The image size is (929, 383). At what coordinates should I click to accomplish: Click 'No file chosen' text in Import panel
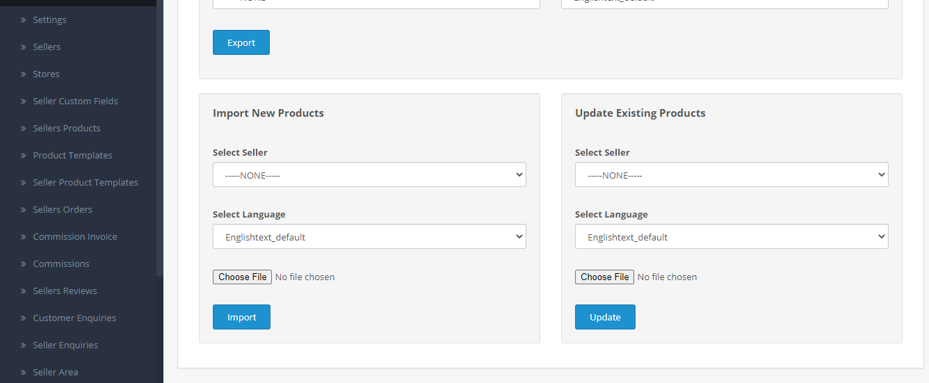tap(305, 277)
